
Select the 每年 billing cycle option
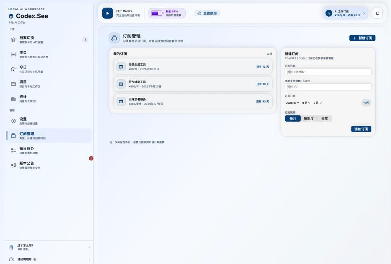(x=324, y=118)
